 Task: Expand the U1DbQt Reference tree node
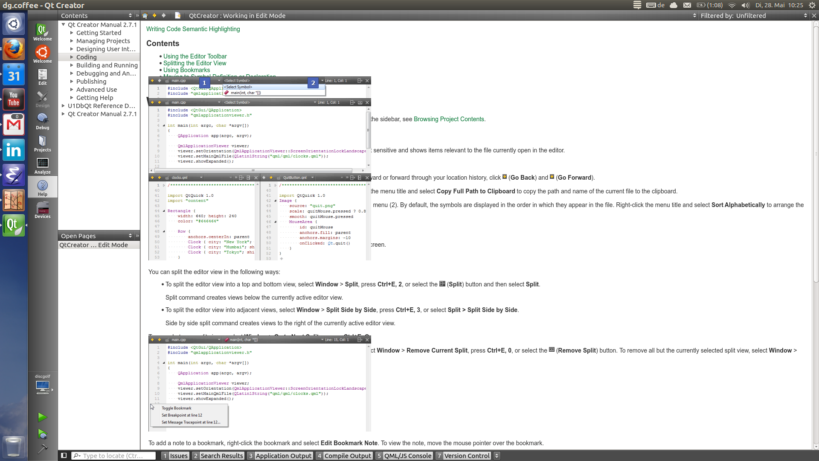[63, 106]
